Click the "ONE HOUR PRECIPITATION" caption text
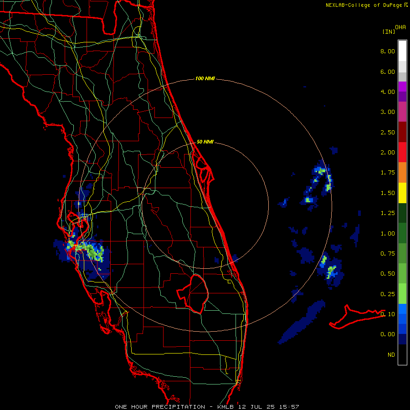The width and height of the screenshot is (410, 410). coord(160,407)
